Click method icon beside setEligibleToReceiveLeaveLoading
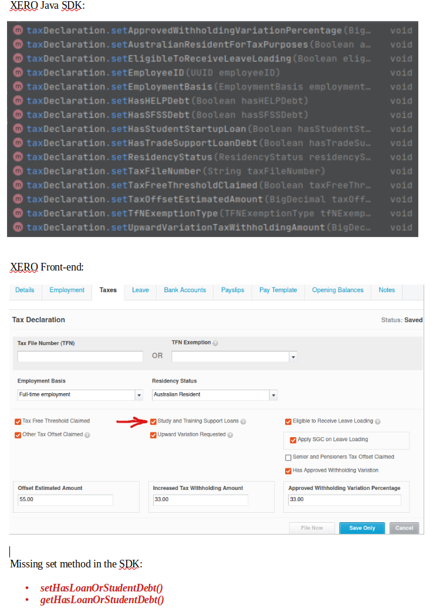This screenshot has height=612, width=433. [18, 58]
